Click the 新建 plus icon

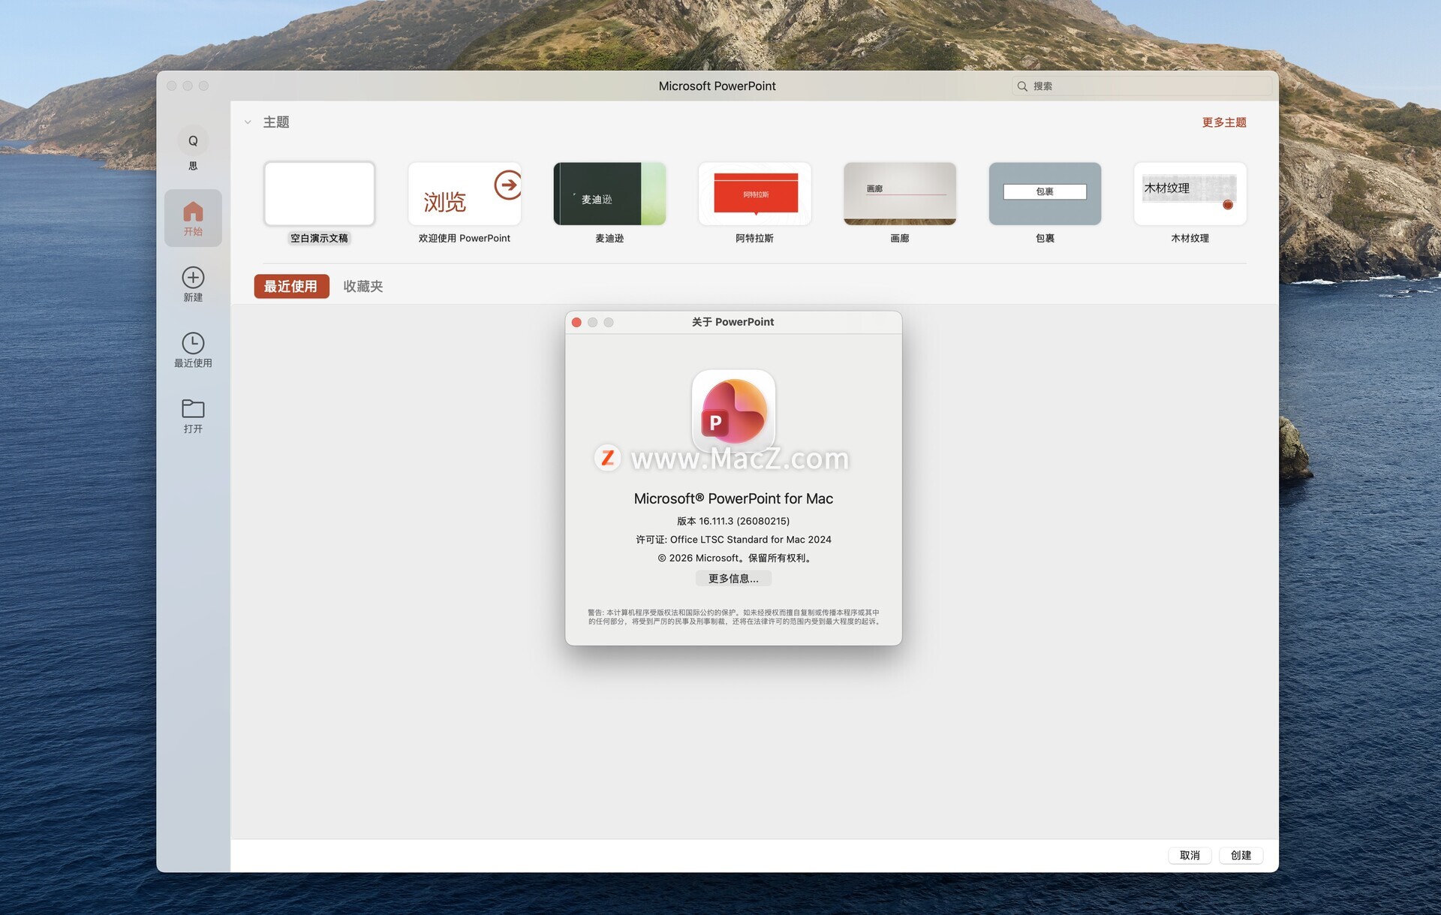[193, 277]
